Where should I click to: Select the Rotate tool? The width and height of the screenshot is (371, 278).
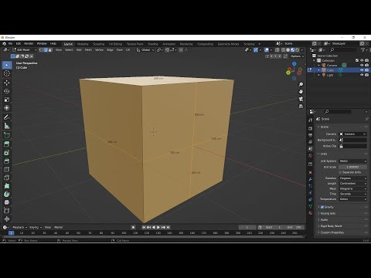tap(7, 91)
